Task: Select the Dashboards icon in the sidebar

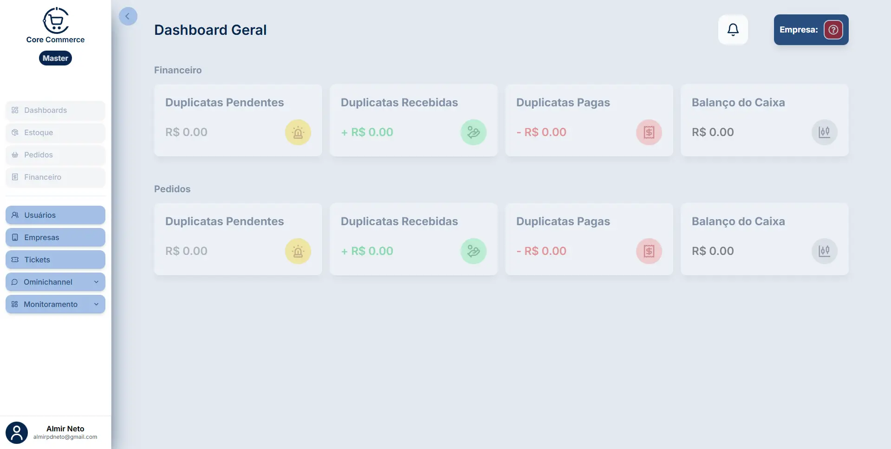Action: [x=14, y=110]
